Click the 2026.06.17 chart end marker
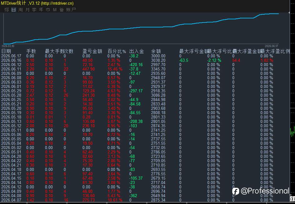 coord(271,46)
